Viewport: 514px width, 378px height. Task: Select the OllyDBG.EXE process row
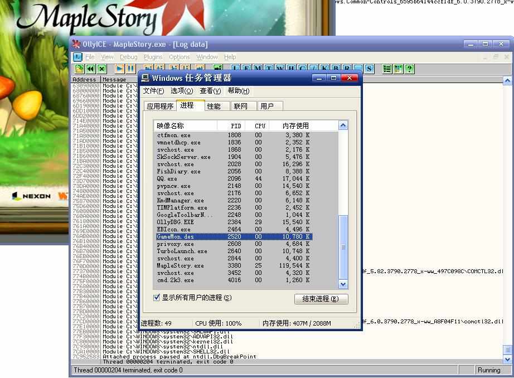pyautogui.click(x=234, y=222)
